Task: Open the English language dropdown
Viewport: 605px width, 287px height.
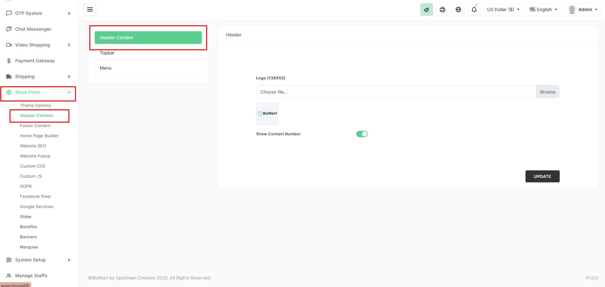Action: [x=543, y=9]
